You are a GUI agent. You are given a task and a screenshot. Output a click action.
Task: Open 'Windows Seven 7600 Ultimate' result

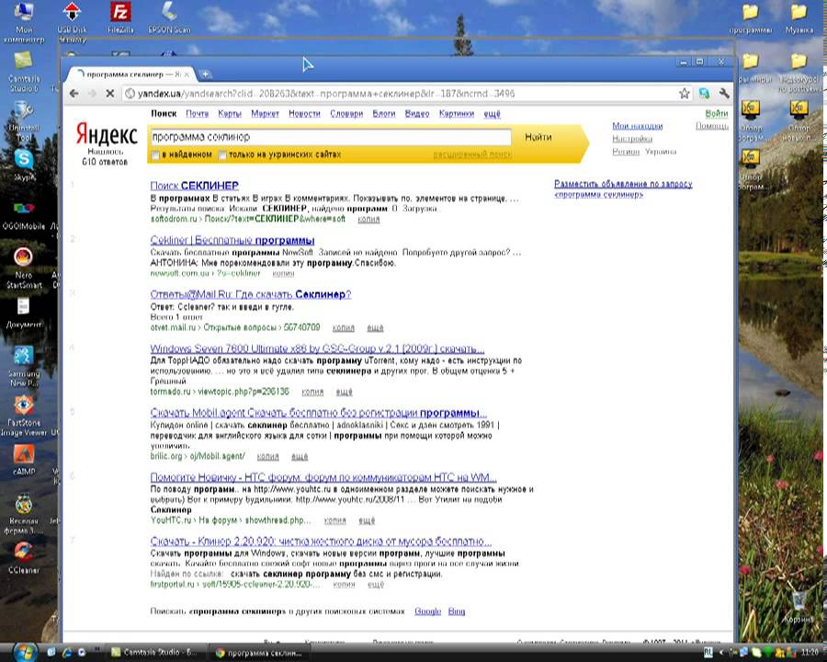coord(317,349)
